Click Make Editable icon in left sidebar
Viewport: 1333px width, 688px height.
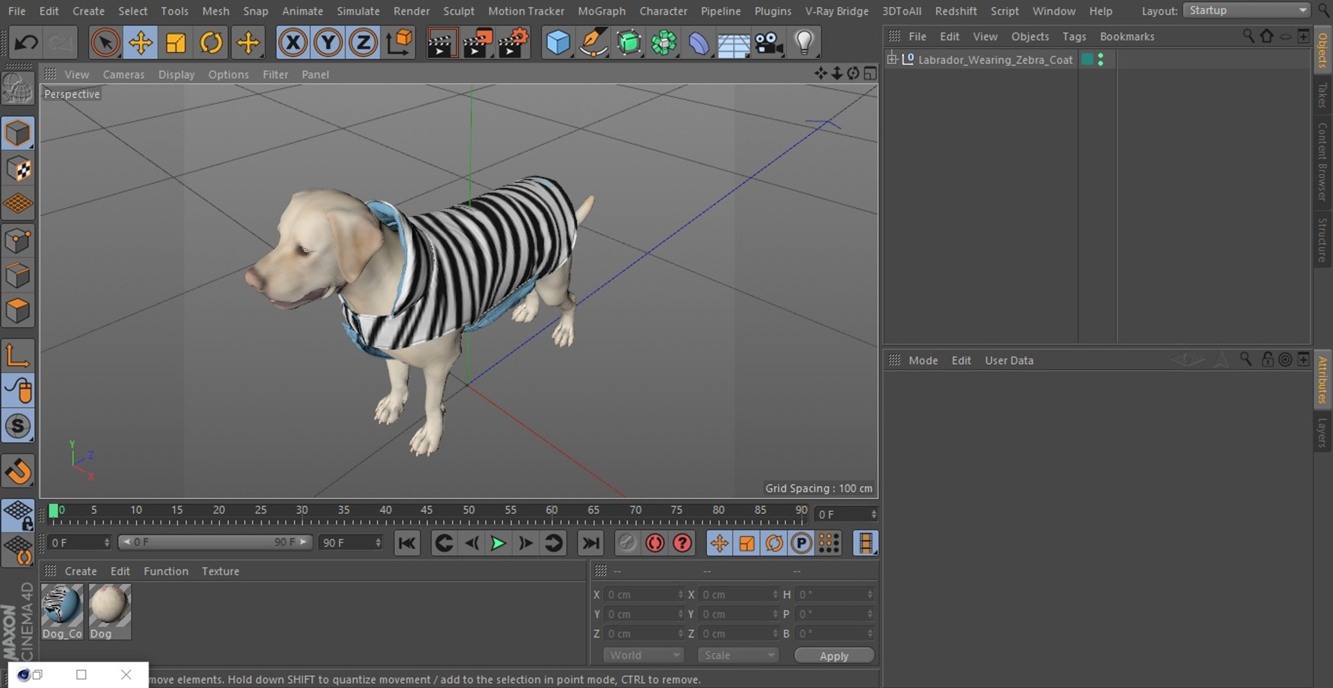pos(18,89)
